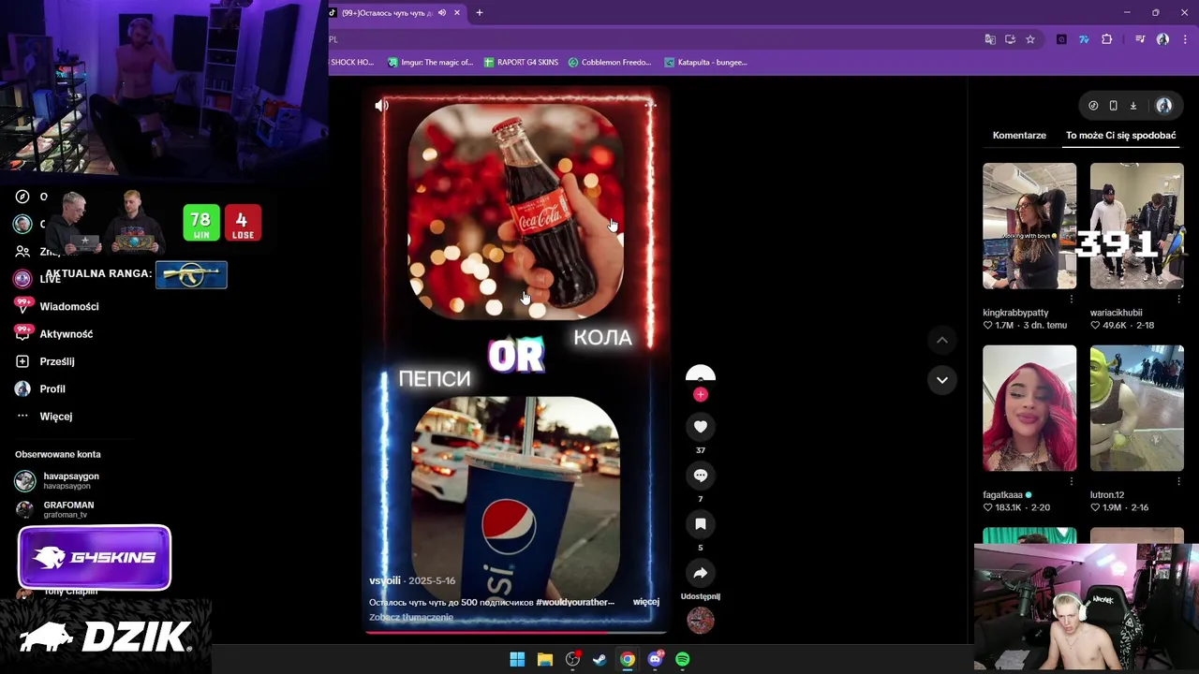Viewport: 1199px width, 674px height.
Task: Open options for lutron.12's video
Action: coord(1178,482)
